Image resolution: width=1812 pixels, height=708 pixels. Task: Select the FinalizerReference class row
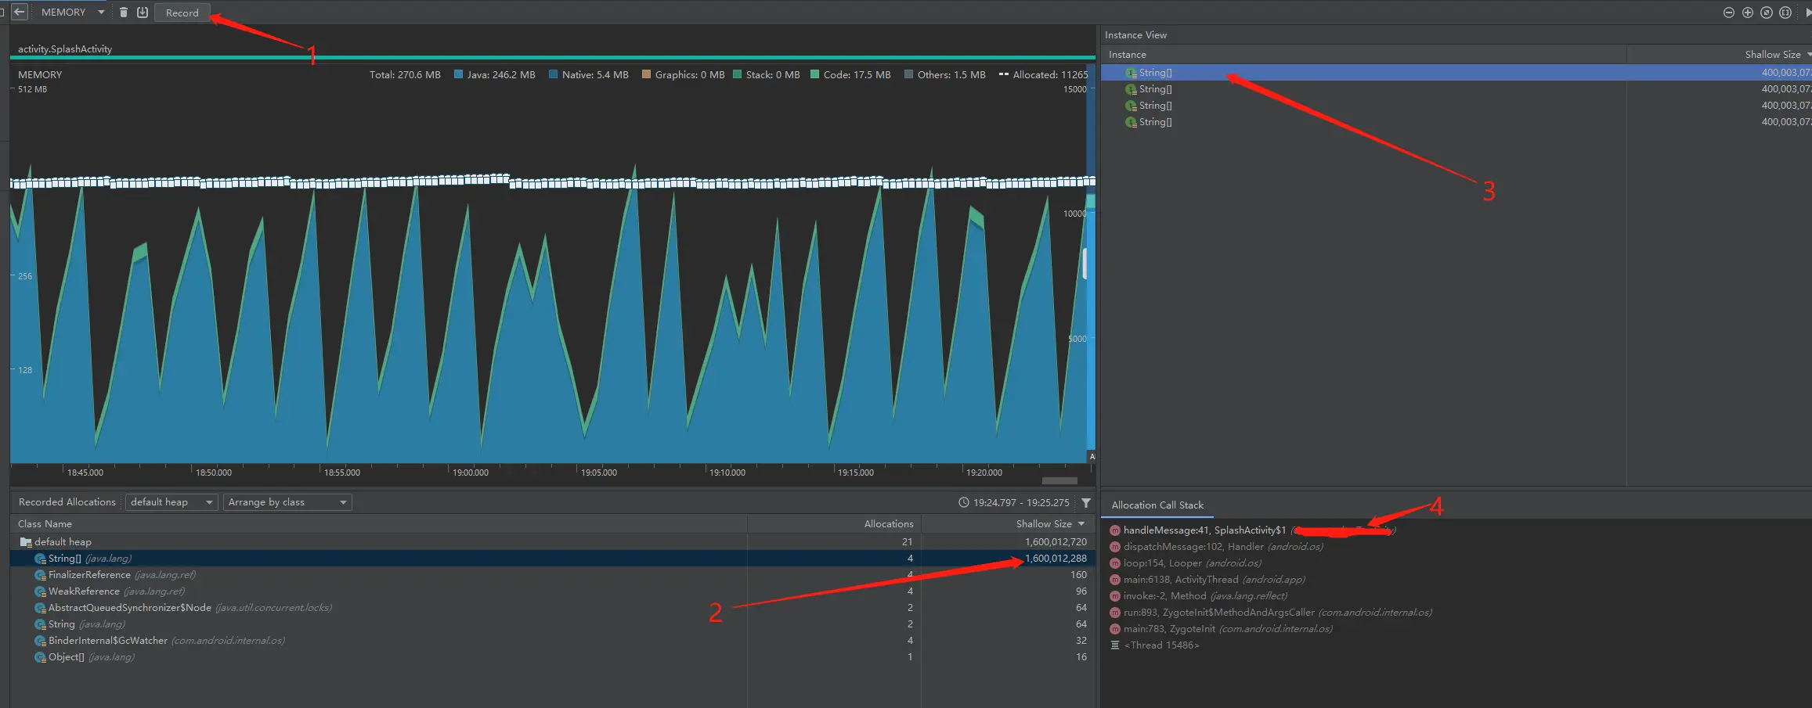[552, 575]
